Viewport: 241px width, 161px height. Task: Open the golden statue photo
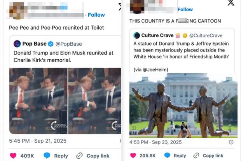[183, 105]
